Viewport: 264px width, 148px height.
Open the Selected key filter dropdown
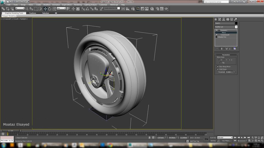coord(225,138)
